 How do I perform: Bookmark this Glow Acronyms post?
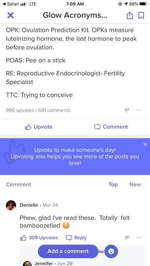point(141,15)
